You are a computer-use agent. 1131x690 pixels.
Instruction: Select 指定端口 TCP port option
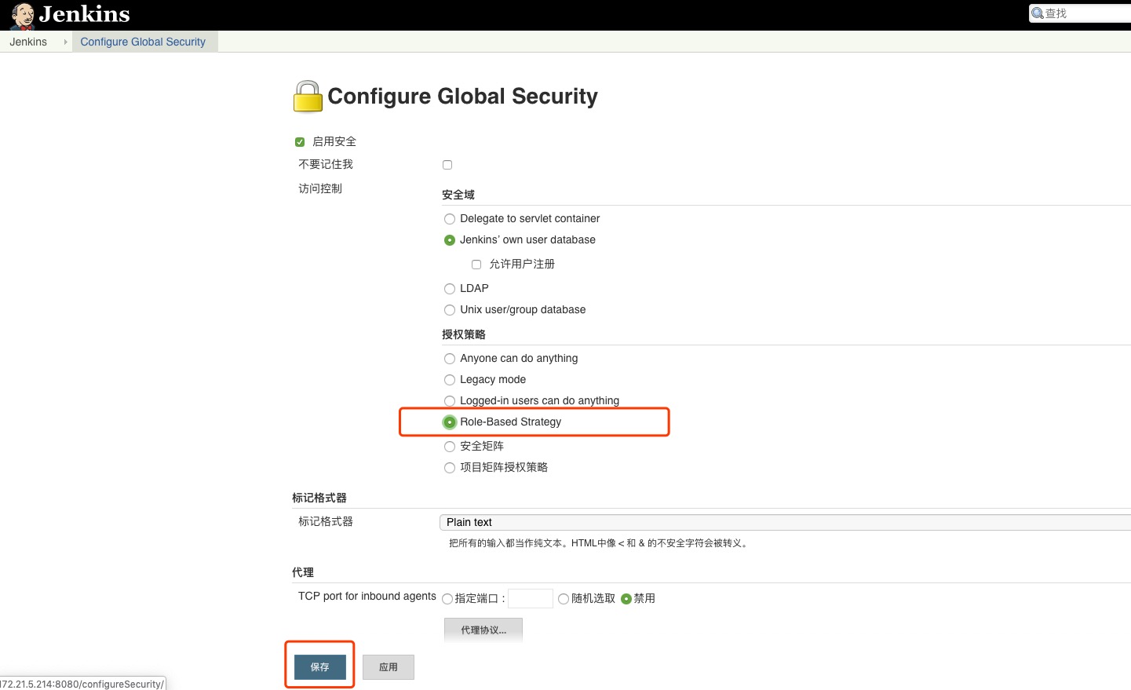tap(447, 599)
